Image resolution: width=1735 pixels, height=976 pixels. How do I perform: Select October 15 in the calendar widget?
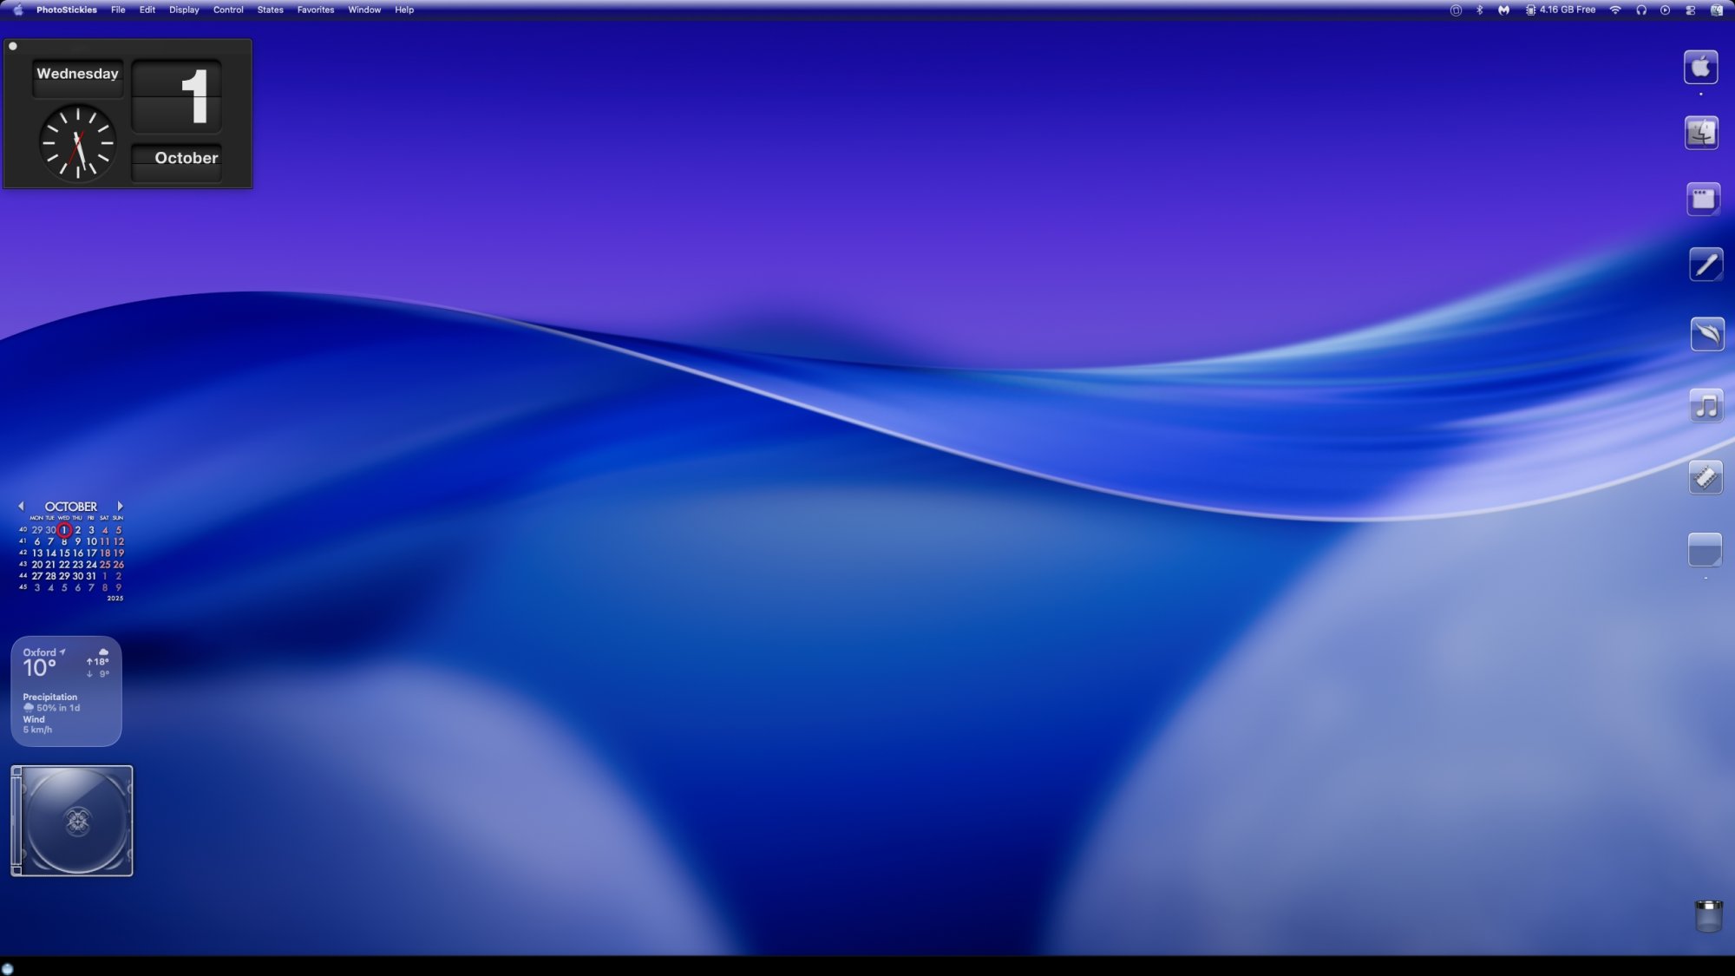click(64, 553)
